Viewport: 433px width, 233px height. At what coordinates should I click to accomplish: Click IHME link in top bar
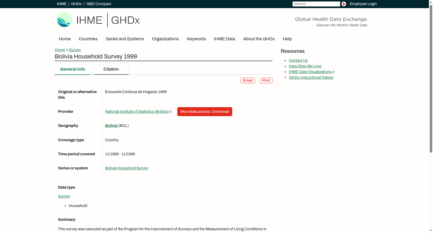(62, 4)
